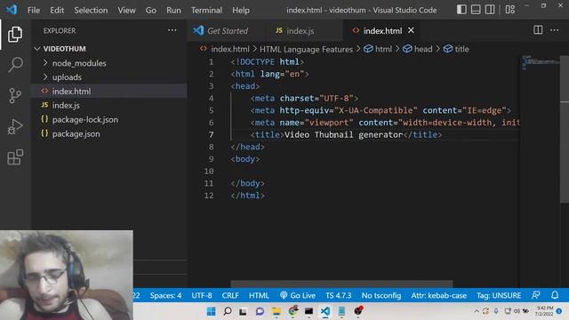Open the Help menu
This screenshot has height=320, width=569.
(x=241, y=10)
